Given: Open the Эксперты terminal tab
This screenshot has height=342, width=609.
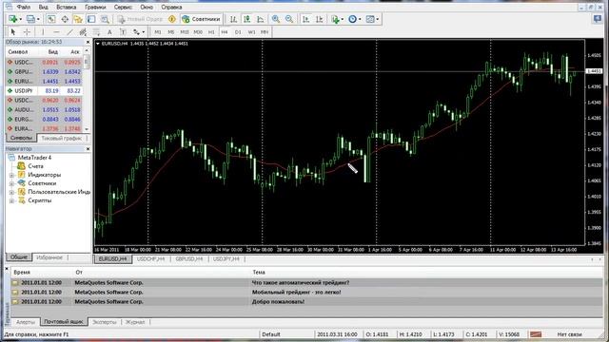Looking at the screenshot, I should tap(105, 322).
